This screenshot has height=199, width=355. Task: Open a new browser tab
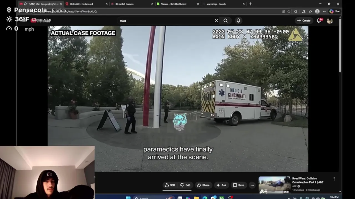pos(250,4)
